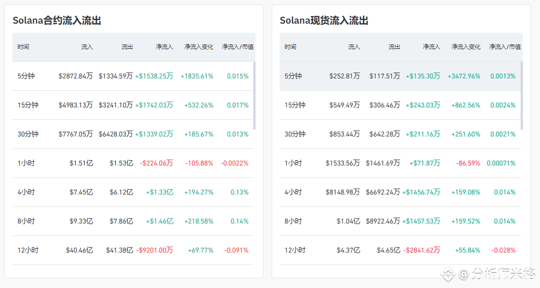Click the Solana现货流入流出 title
Viewport: 540px width, 288px height.
pos(324,21)
